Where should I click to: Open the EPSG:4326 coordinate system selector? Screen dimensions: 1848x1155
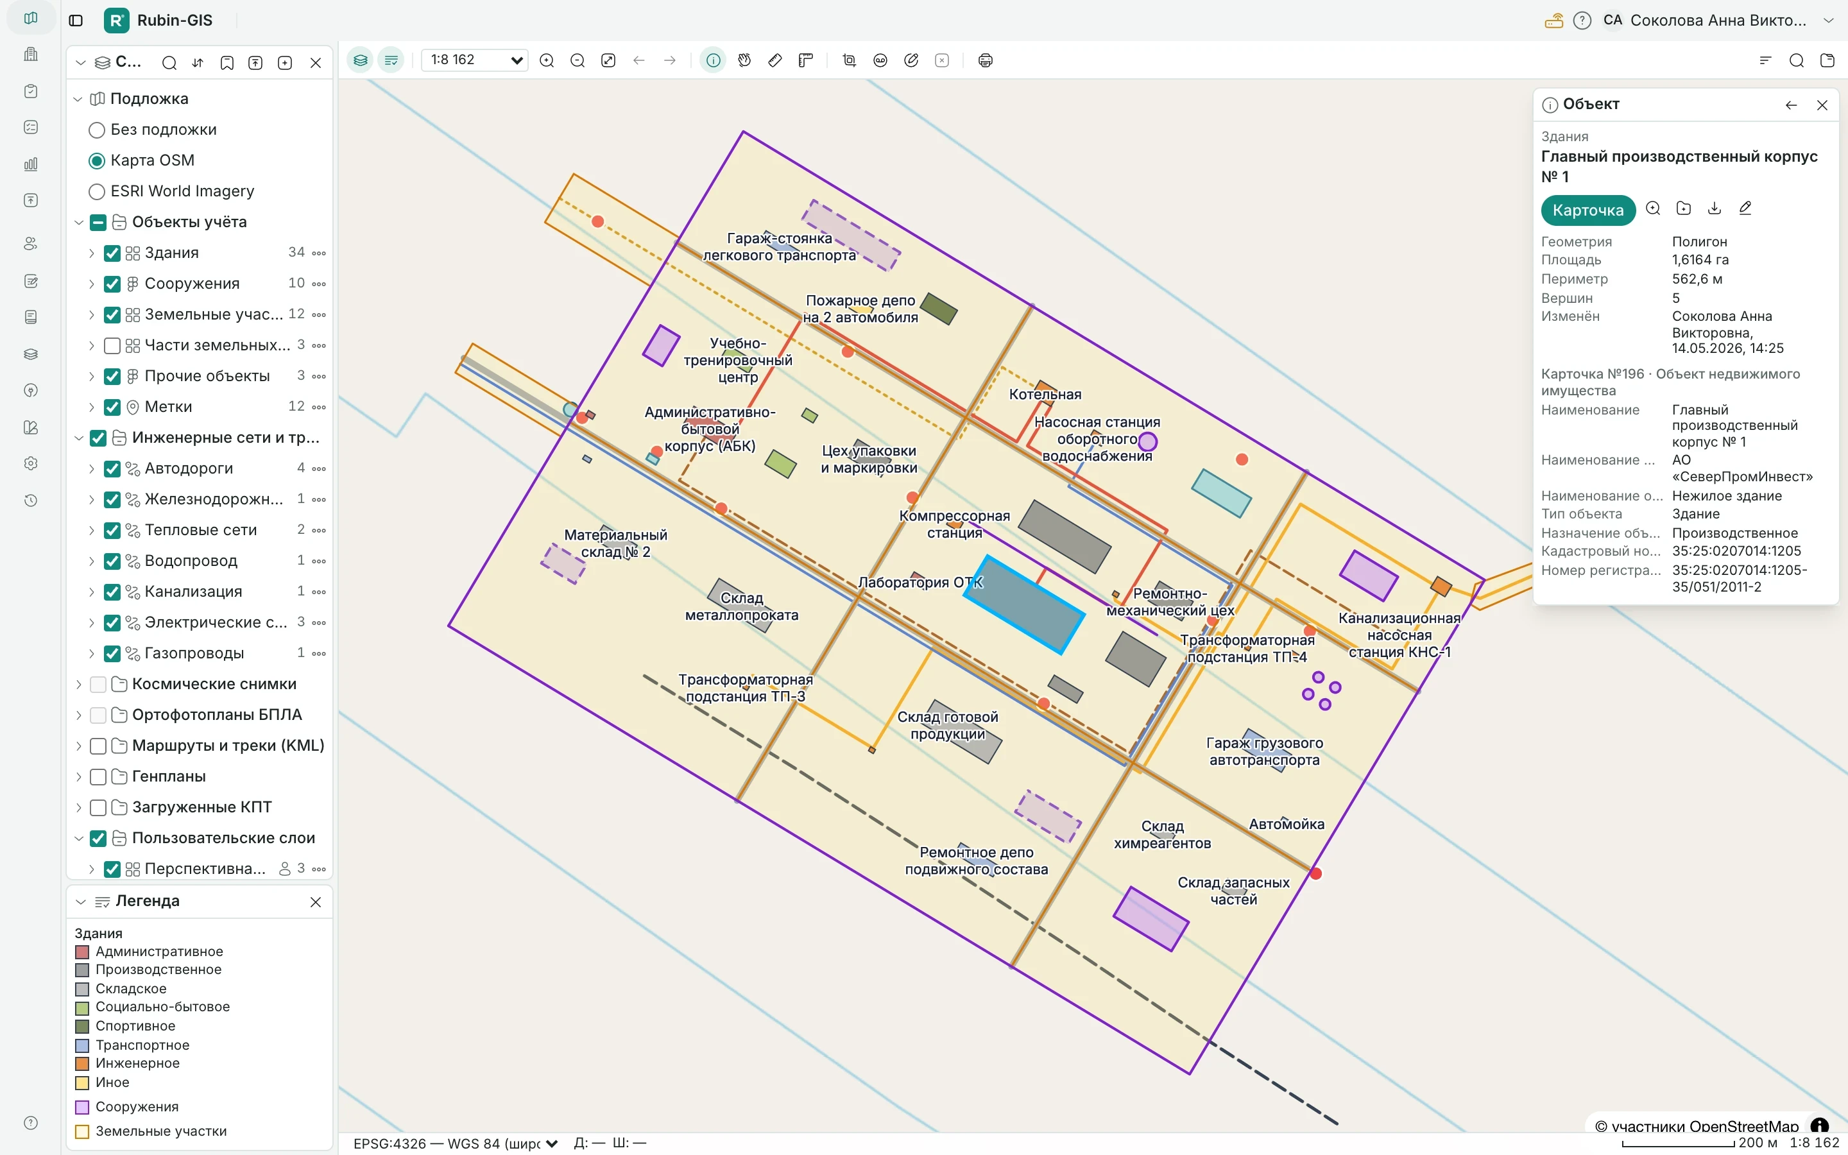(x=456, y=1143)
